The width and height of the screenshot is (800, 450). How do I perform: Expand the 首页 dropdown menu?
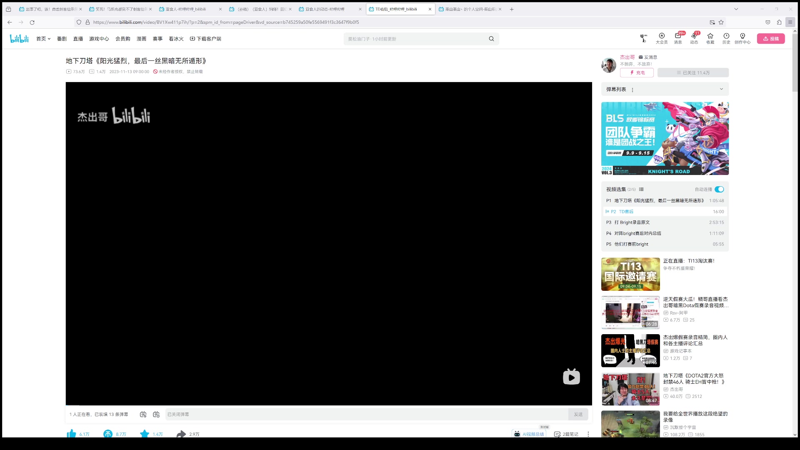[43, 39]
